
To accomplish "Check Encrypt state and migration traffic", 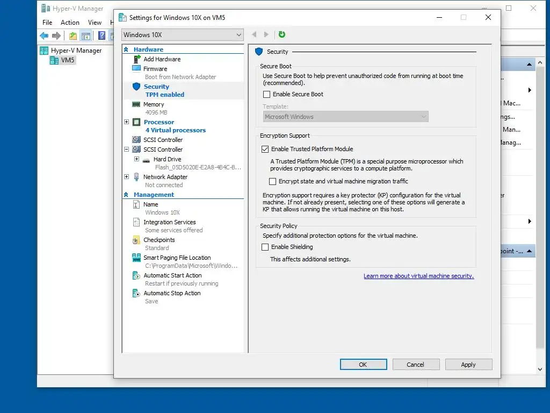I will pos(272,182).
